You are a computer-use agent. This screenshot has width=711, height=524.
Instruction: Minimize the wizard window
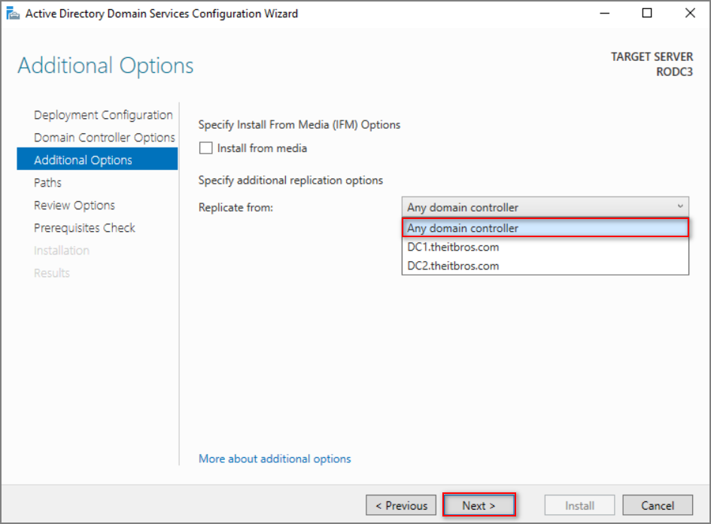[x=604, y=13]
